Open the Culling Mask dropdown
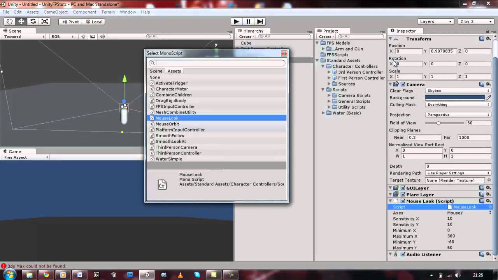 point(458,105)
